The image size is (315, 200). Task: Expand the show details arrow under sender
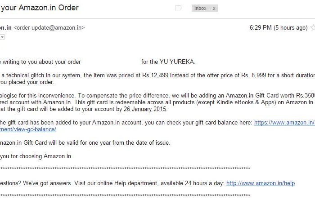pyautogui.click(x=2, y=37)
